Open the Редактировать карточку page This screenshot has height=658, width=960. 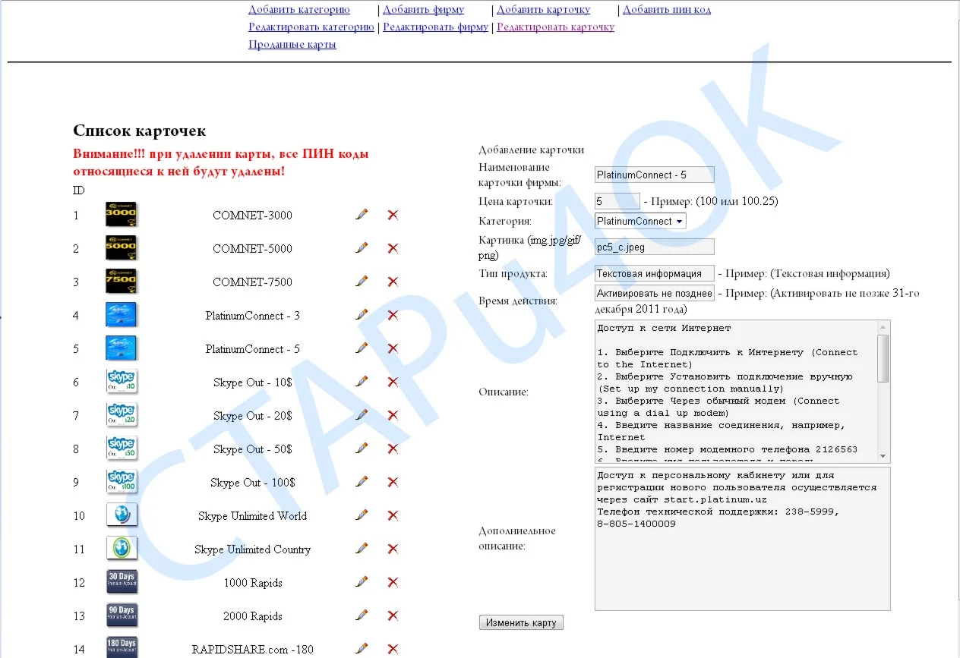[x=555, y=26]
